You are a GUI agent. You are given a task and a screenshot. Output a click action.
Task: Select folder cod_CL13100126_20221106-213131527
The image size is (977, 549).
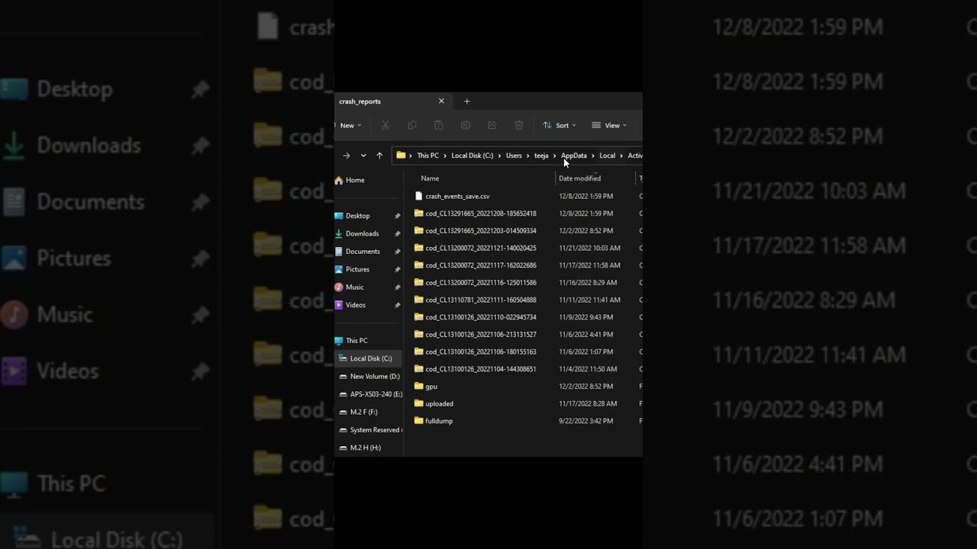pyautogui.click(x=481, y=334)
